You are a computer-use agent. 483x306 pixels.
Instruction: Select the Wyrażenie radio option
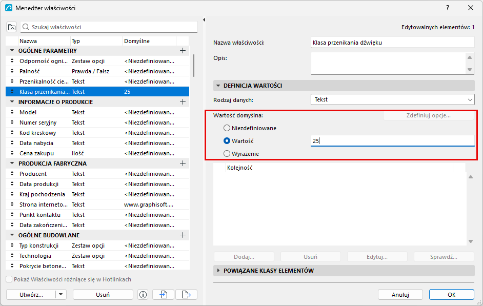coord(227,154)
